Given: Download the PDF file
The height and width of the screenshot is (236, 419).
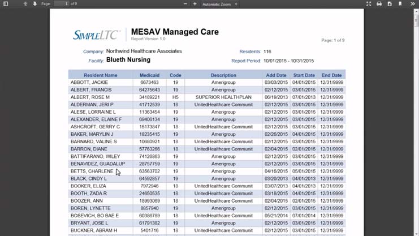Looking at the screenshot, I should coord(389,4).
